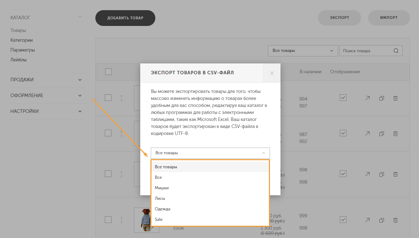Close the CSV export dialog
Screen dimensions: 419x238
[272, 73]
